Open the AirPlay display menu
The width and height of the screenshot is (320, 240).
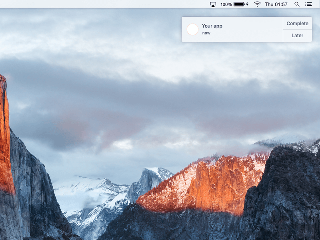(213, 4)
